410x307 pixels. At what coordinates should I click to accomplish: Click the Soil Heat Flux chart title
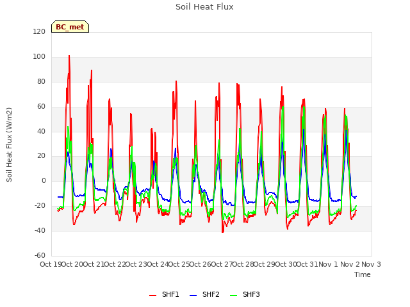(204, 7)
